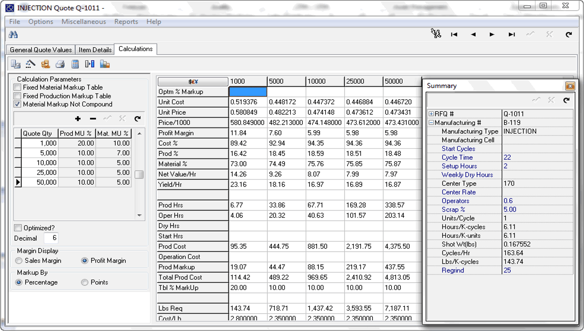Uncheck Material Markup Not Compound
This screenshot has width=584, height=331.
point(17,104)
